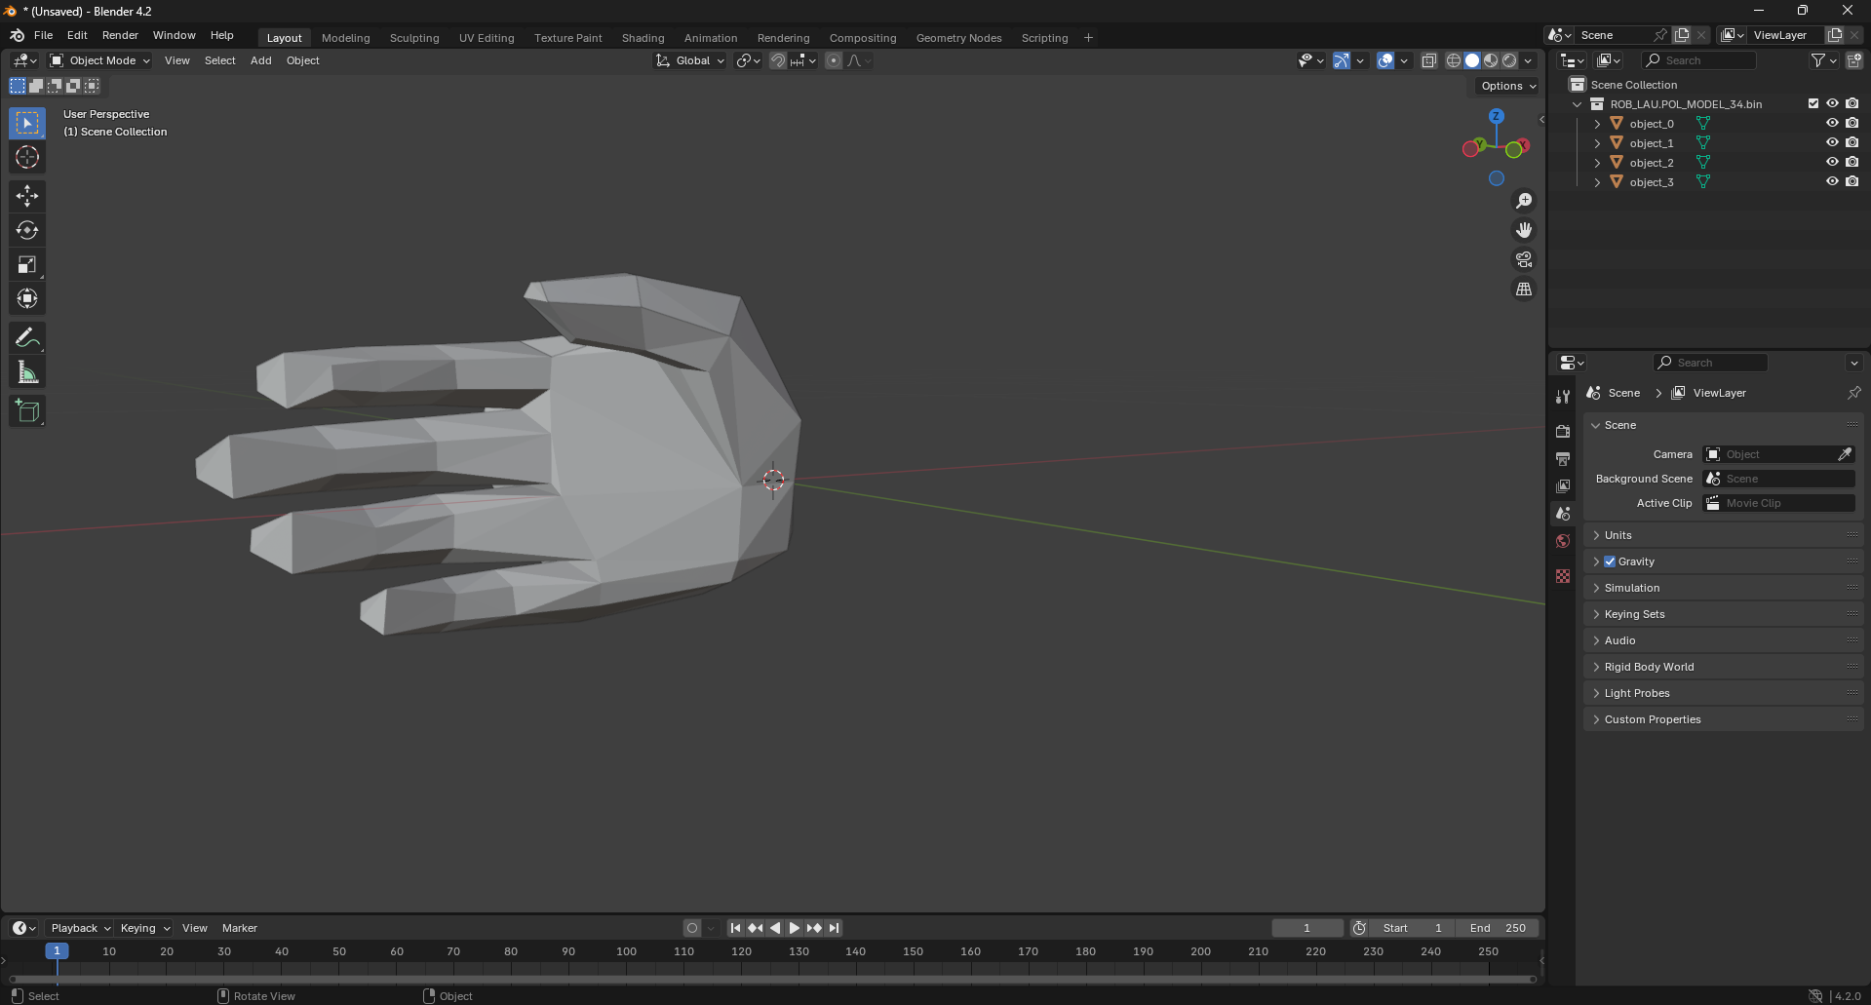The height and width of the screenshot is (1005, 1871).
Task: Pick the Scale tool
Action: click(27, 264)
